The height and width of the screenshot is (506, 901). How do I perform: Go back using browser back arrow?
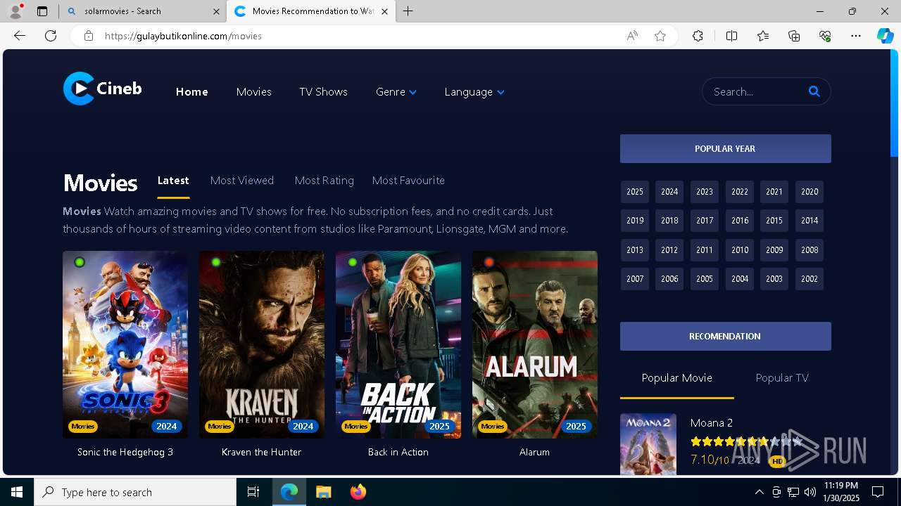pos(20,36)
